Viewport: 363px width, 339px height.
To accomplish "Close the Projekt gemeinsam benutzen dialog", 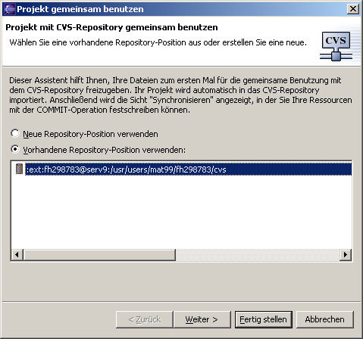I will (353, 9).
